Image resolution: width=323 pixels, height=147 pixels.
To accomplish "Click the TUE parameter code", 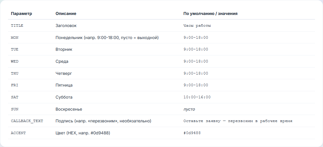I will [15, 50].
